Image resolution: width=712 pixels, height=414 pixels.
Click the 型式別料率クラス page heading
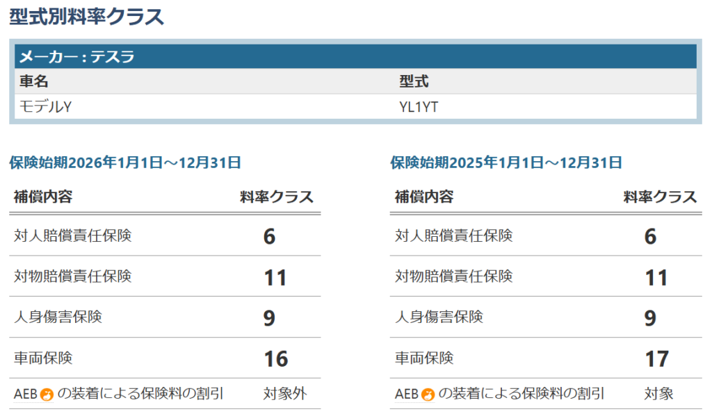[87, 16]
